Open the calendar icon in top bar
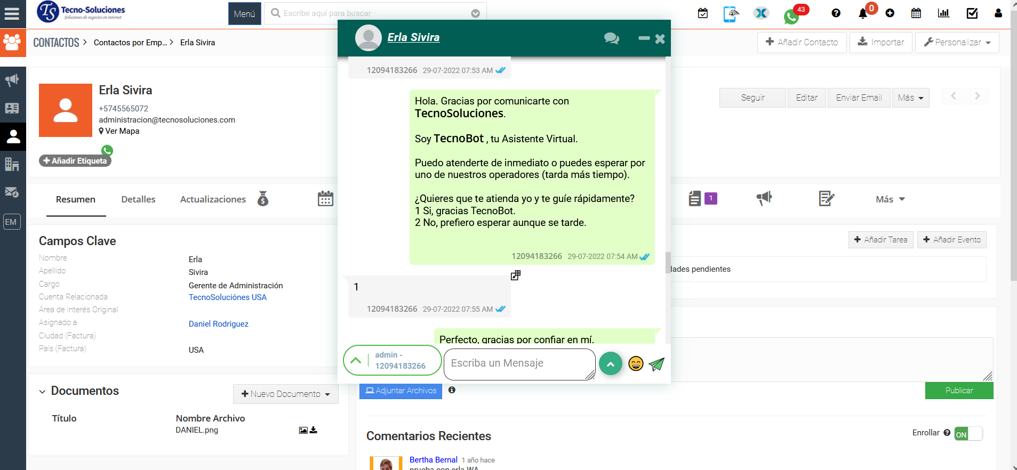This screenshot has width=1017, height=470. [x=916, y=13]
